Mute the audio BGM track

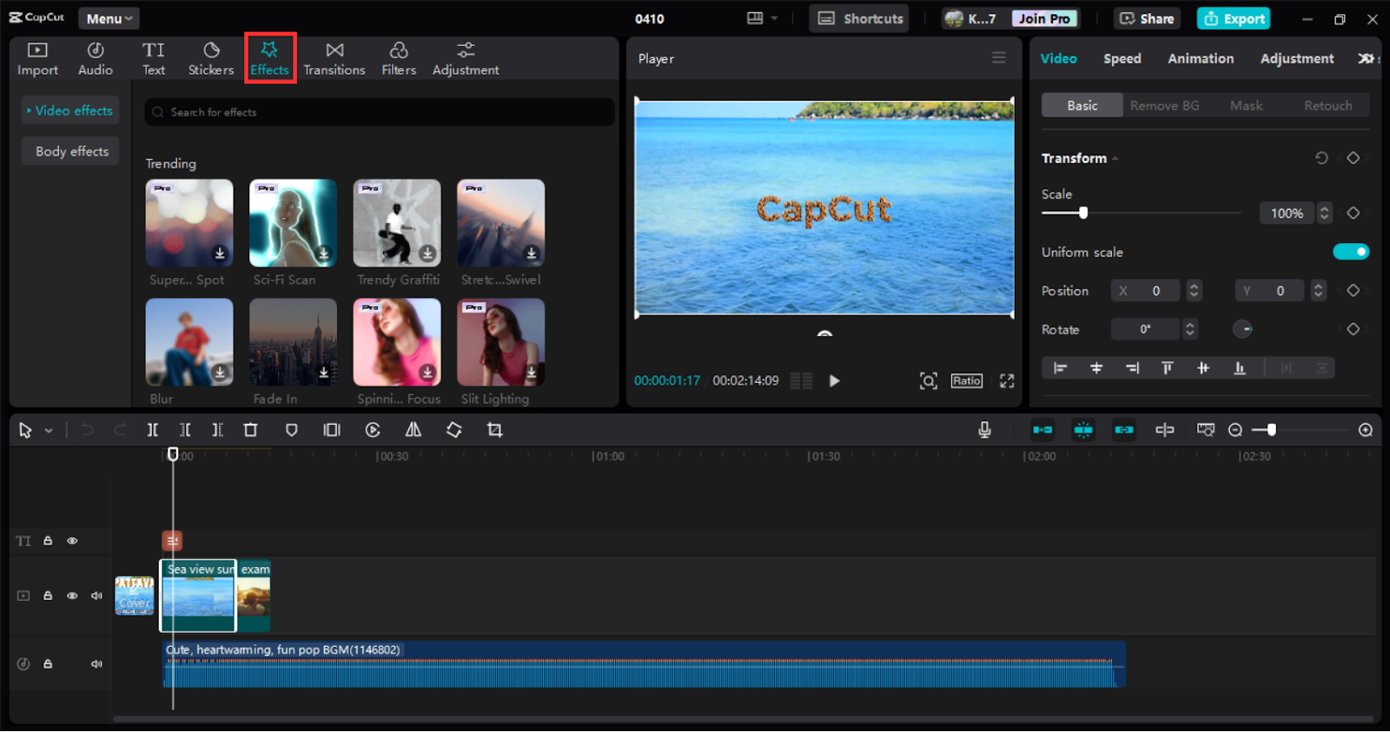pos(96,664)
